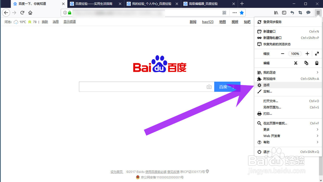The image size is (323, 182).
Task: Select 在此页面中查找... item
Action: [288, 123]
